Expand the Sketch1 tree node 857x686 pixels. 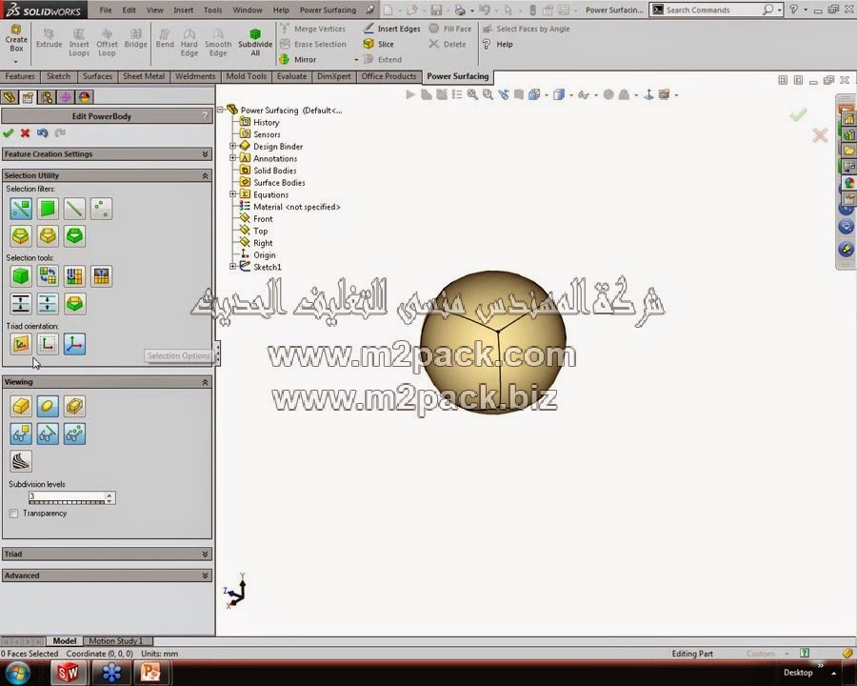pyautogui.click(x=233, y=267)
